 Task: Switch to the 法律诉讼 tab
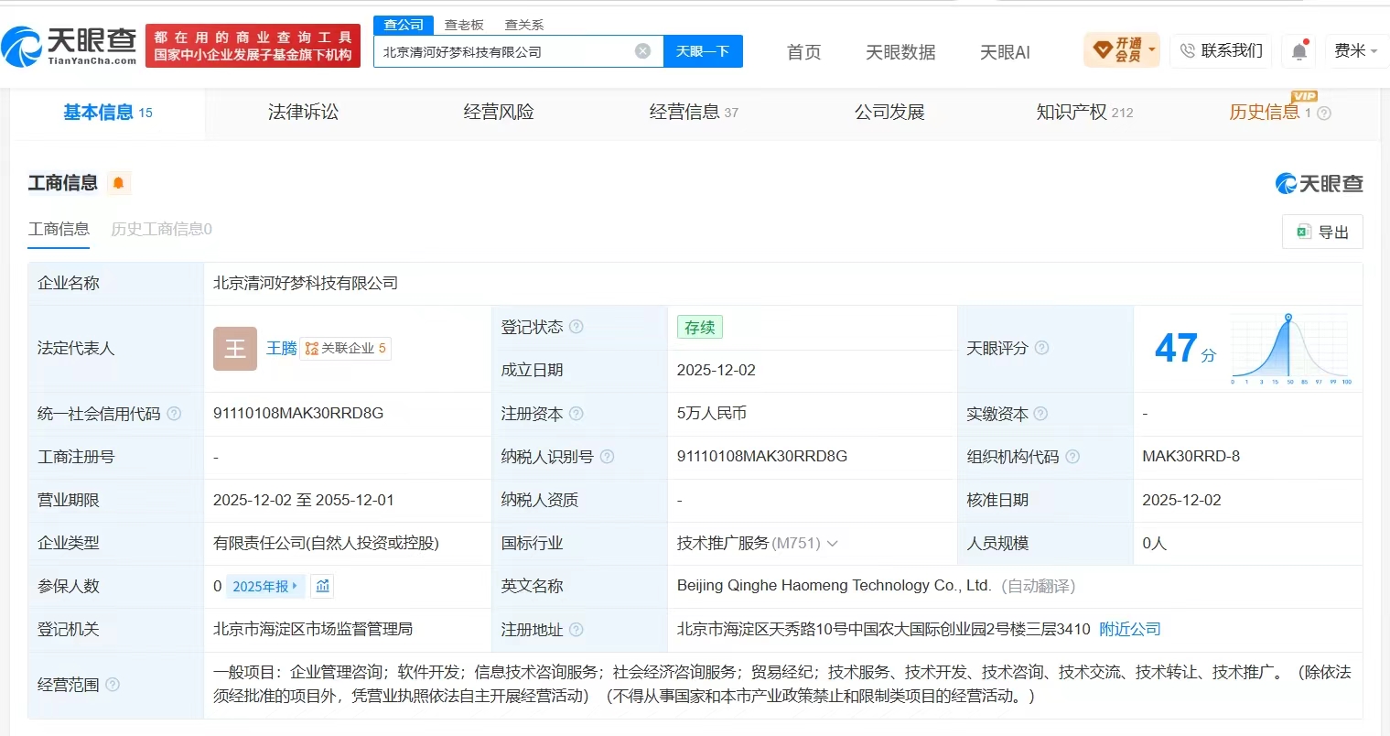303,113
